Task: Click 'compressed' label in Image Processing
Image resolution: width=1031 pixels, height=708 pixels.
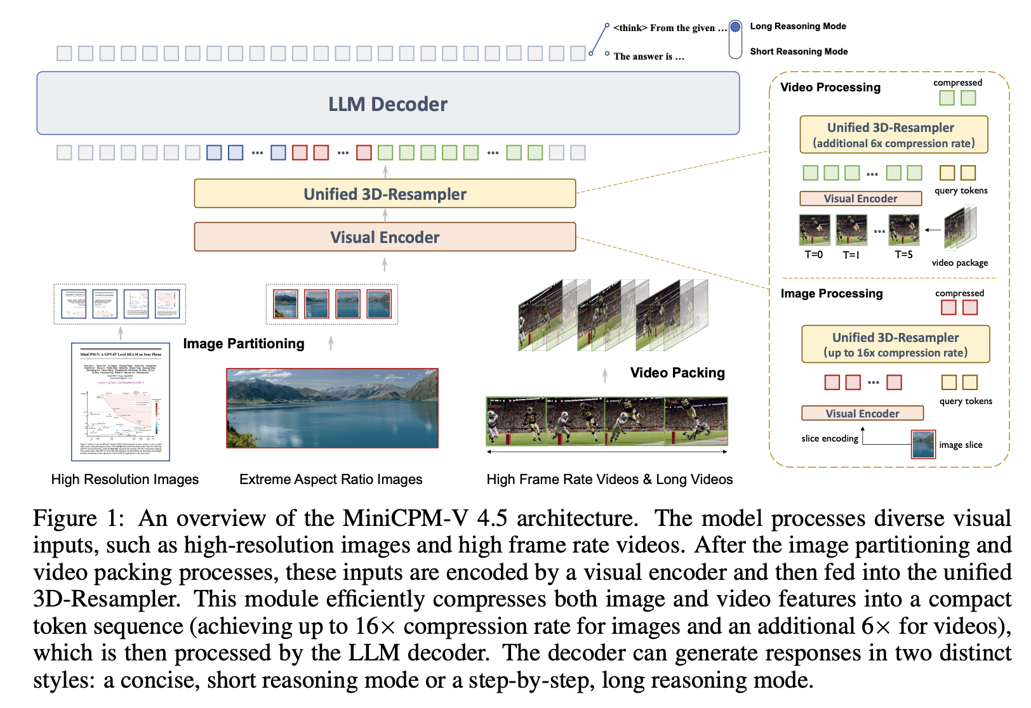Action: (x=959, y=293)
